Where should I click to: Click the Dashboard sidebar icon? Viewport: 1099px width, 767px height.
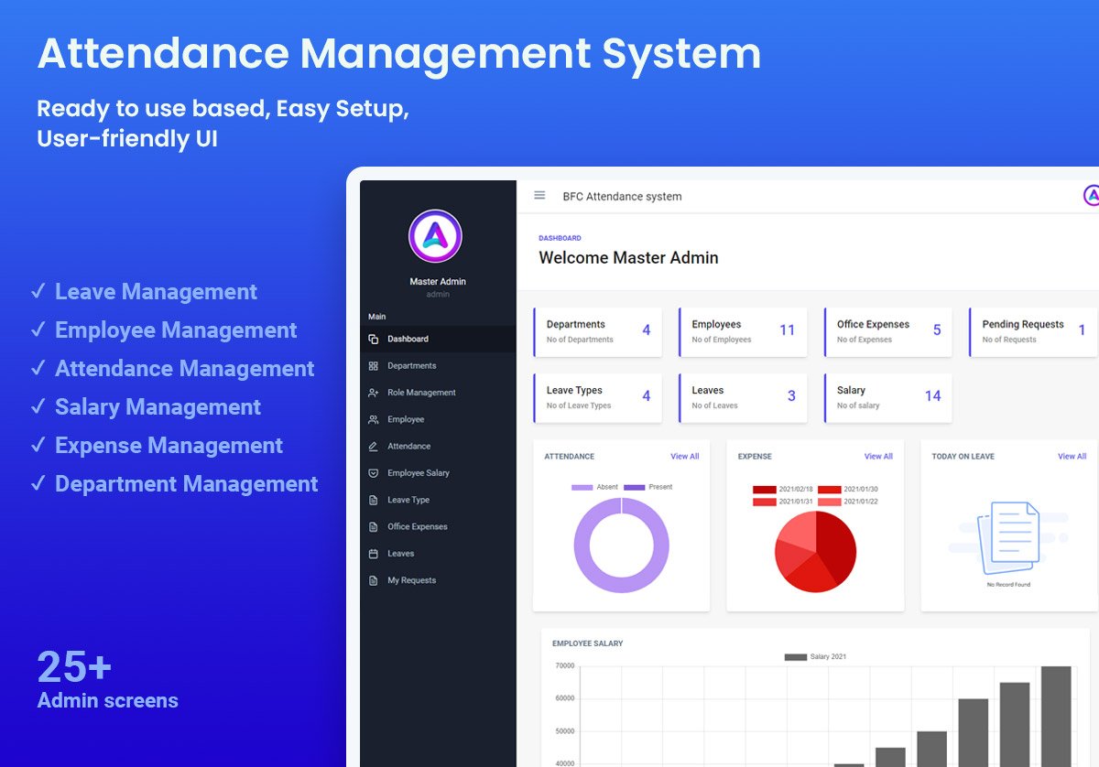(x=374, y=340)
